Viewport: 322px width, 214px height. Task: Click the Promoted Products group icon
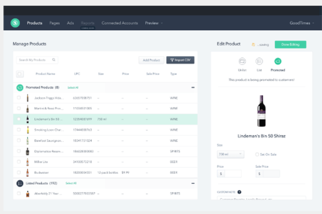(x=20, y=88)
